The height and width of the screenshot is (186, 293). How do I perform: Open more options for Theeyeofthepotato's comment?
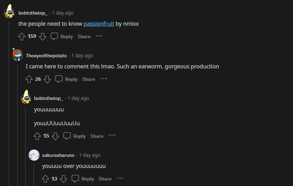104,79
